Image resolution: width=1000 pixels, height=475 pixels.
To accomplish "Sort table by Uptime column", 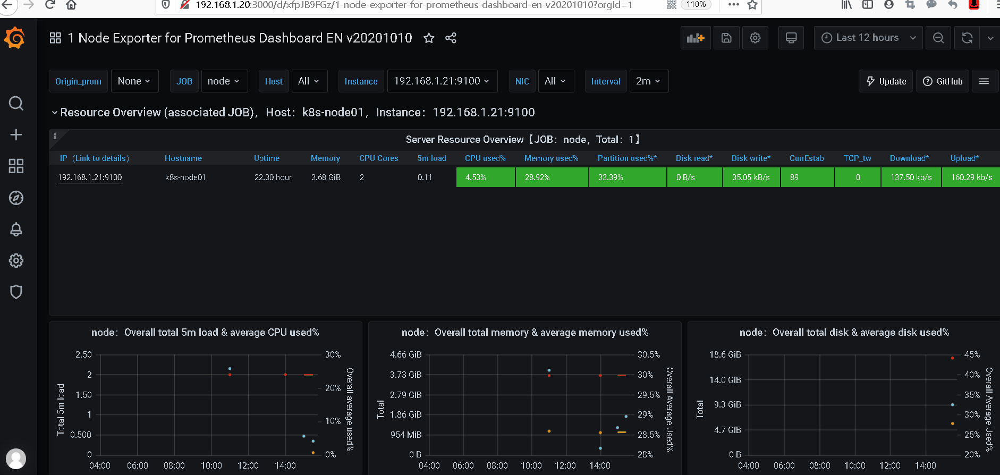I will (267, 158).
